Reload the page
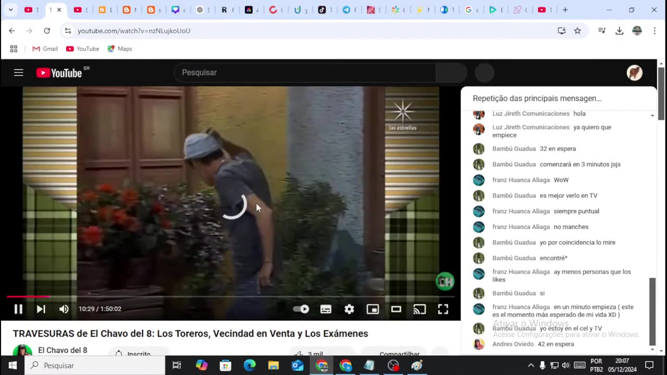This screenshot has height=375, width=667. (47, 31)
